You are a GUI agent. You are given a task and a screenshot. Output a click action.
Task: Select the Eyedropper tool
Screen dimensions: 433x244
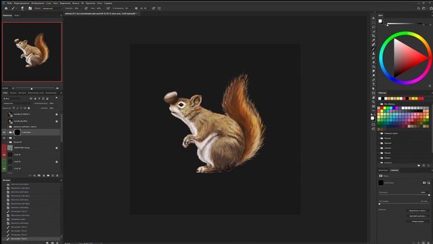(x=373, y=40)
